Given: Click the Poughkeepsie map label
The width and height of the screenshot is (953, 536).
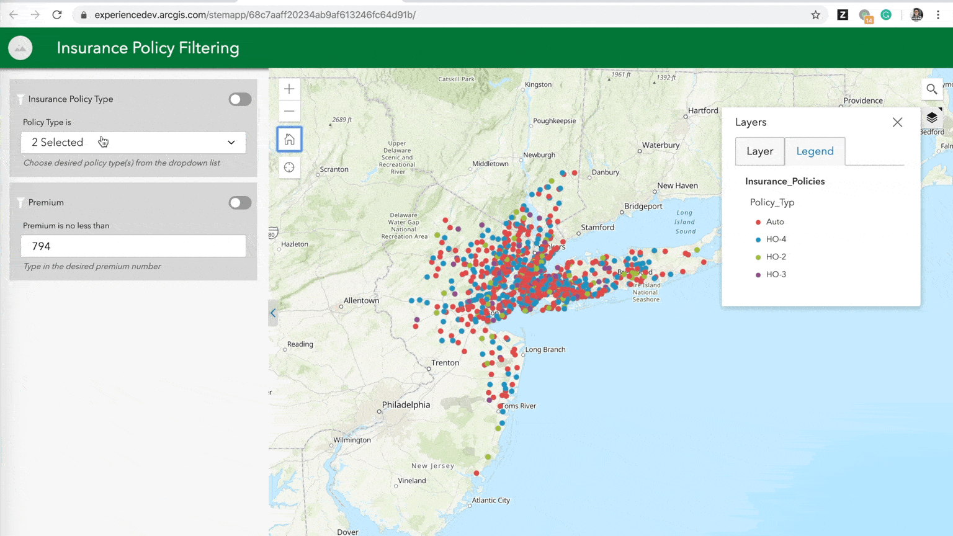Looking at the screenshot, I should tap(555, 121).
